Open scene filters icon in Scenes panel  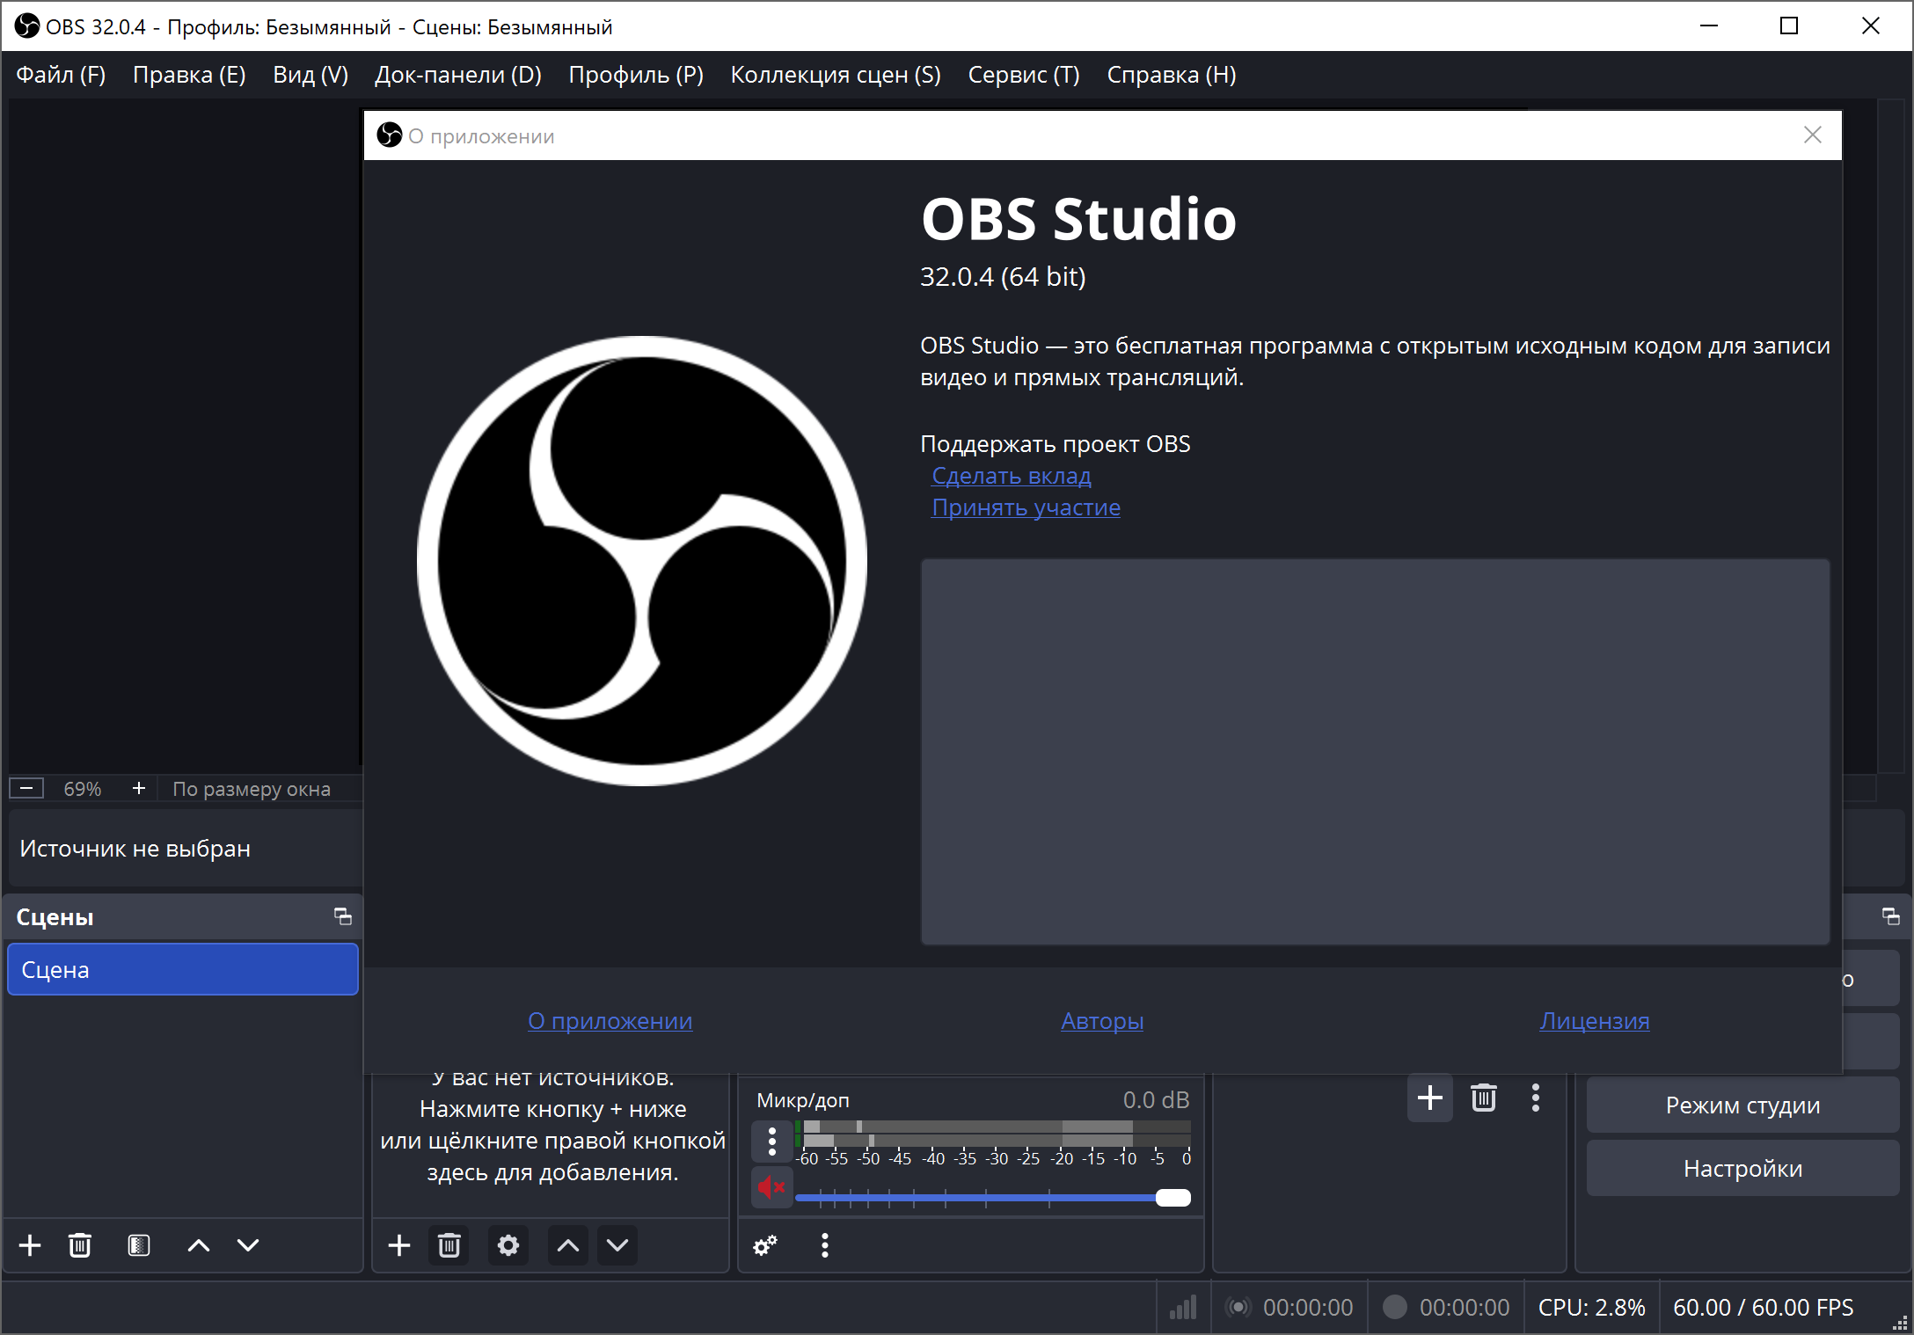[x=139, y=1245]
